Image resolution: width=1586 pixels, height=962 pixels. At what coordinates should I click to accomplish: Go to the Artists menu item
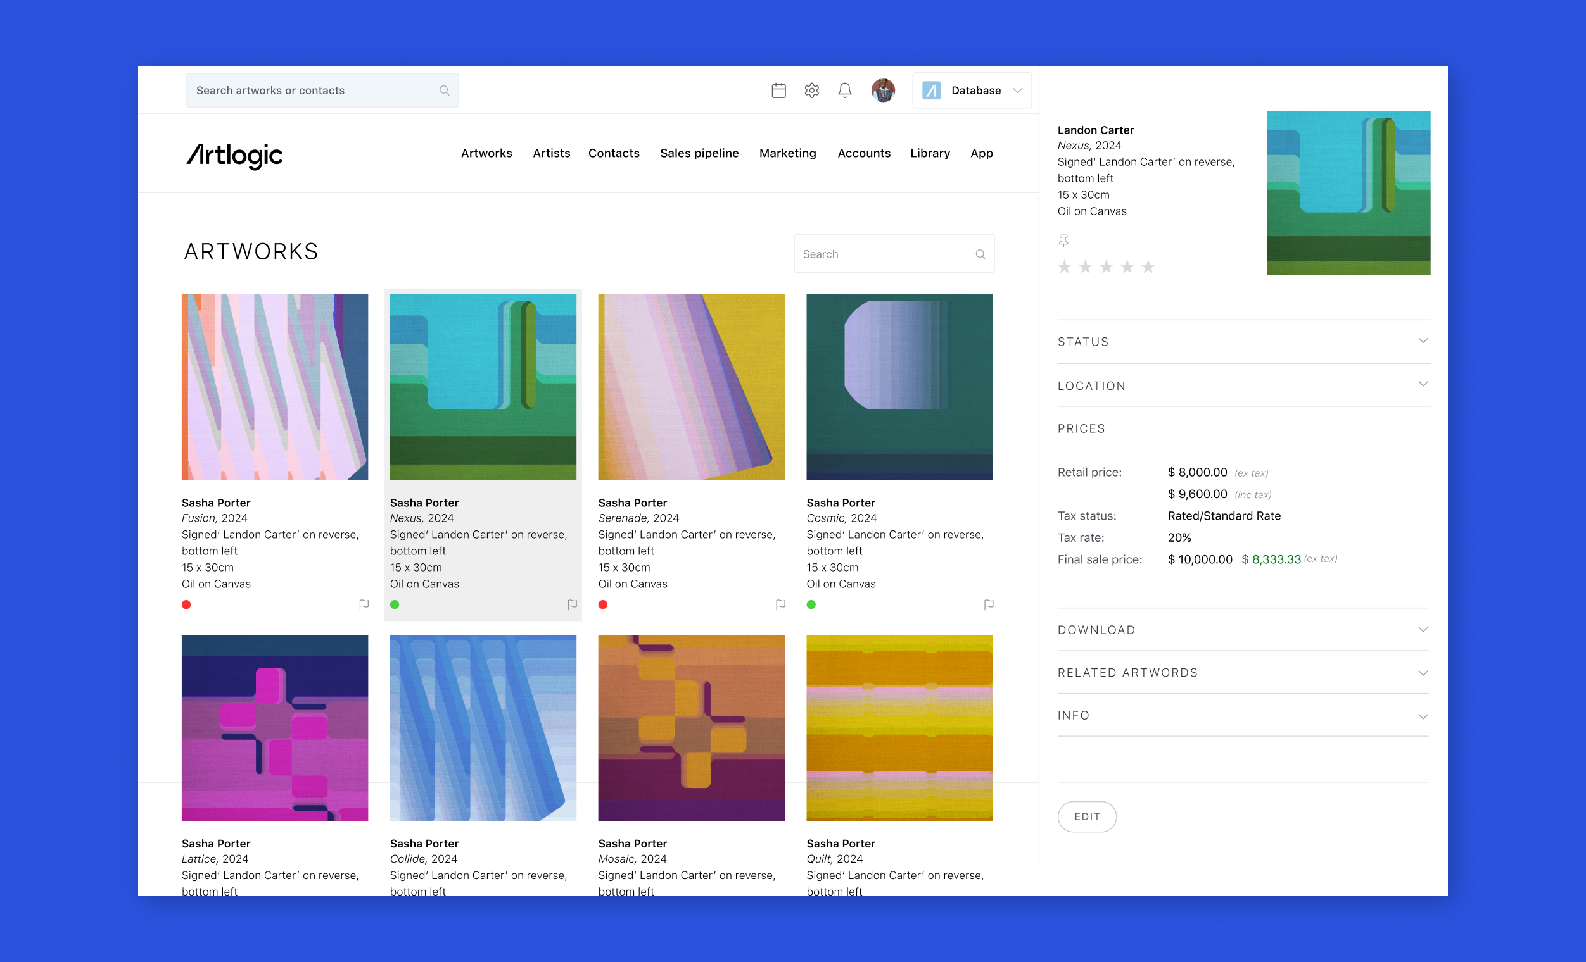551,153
